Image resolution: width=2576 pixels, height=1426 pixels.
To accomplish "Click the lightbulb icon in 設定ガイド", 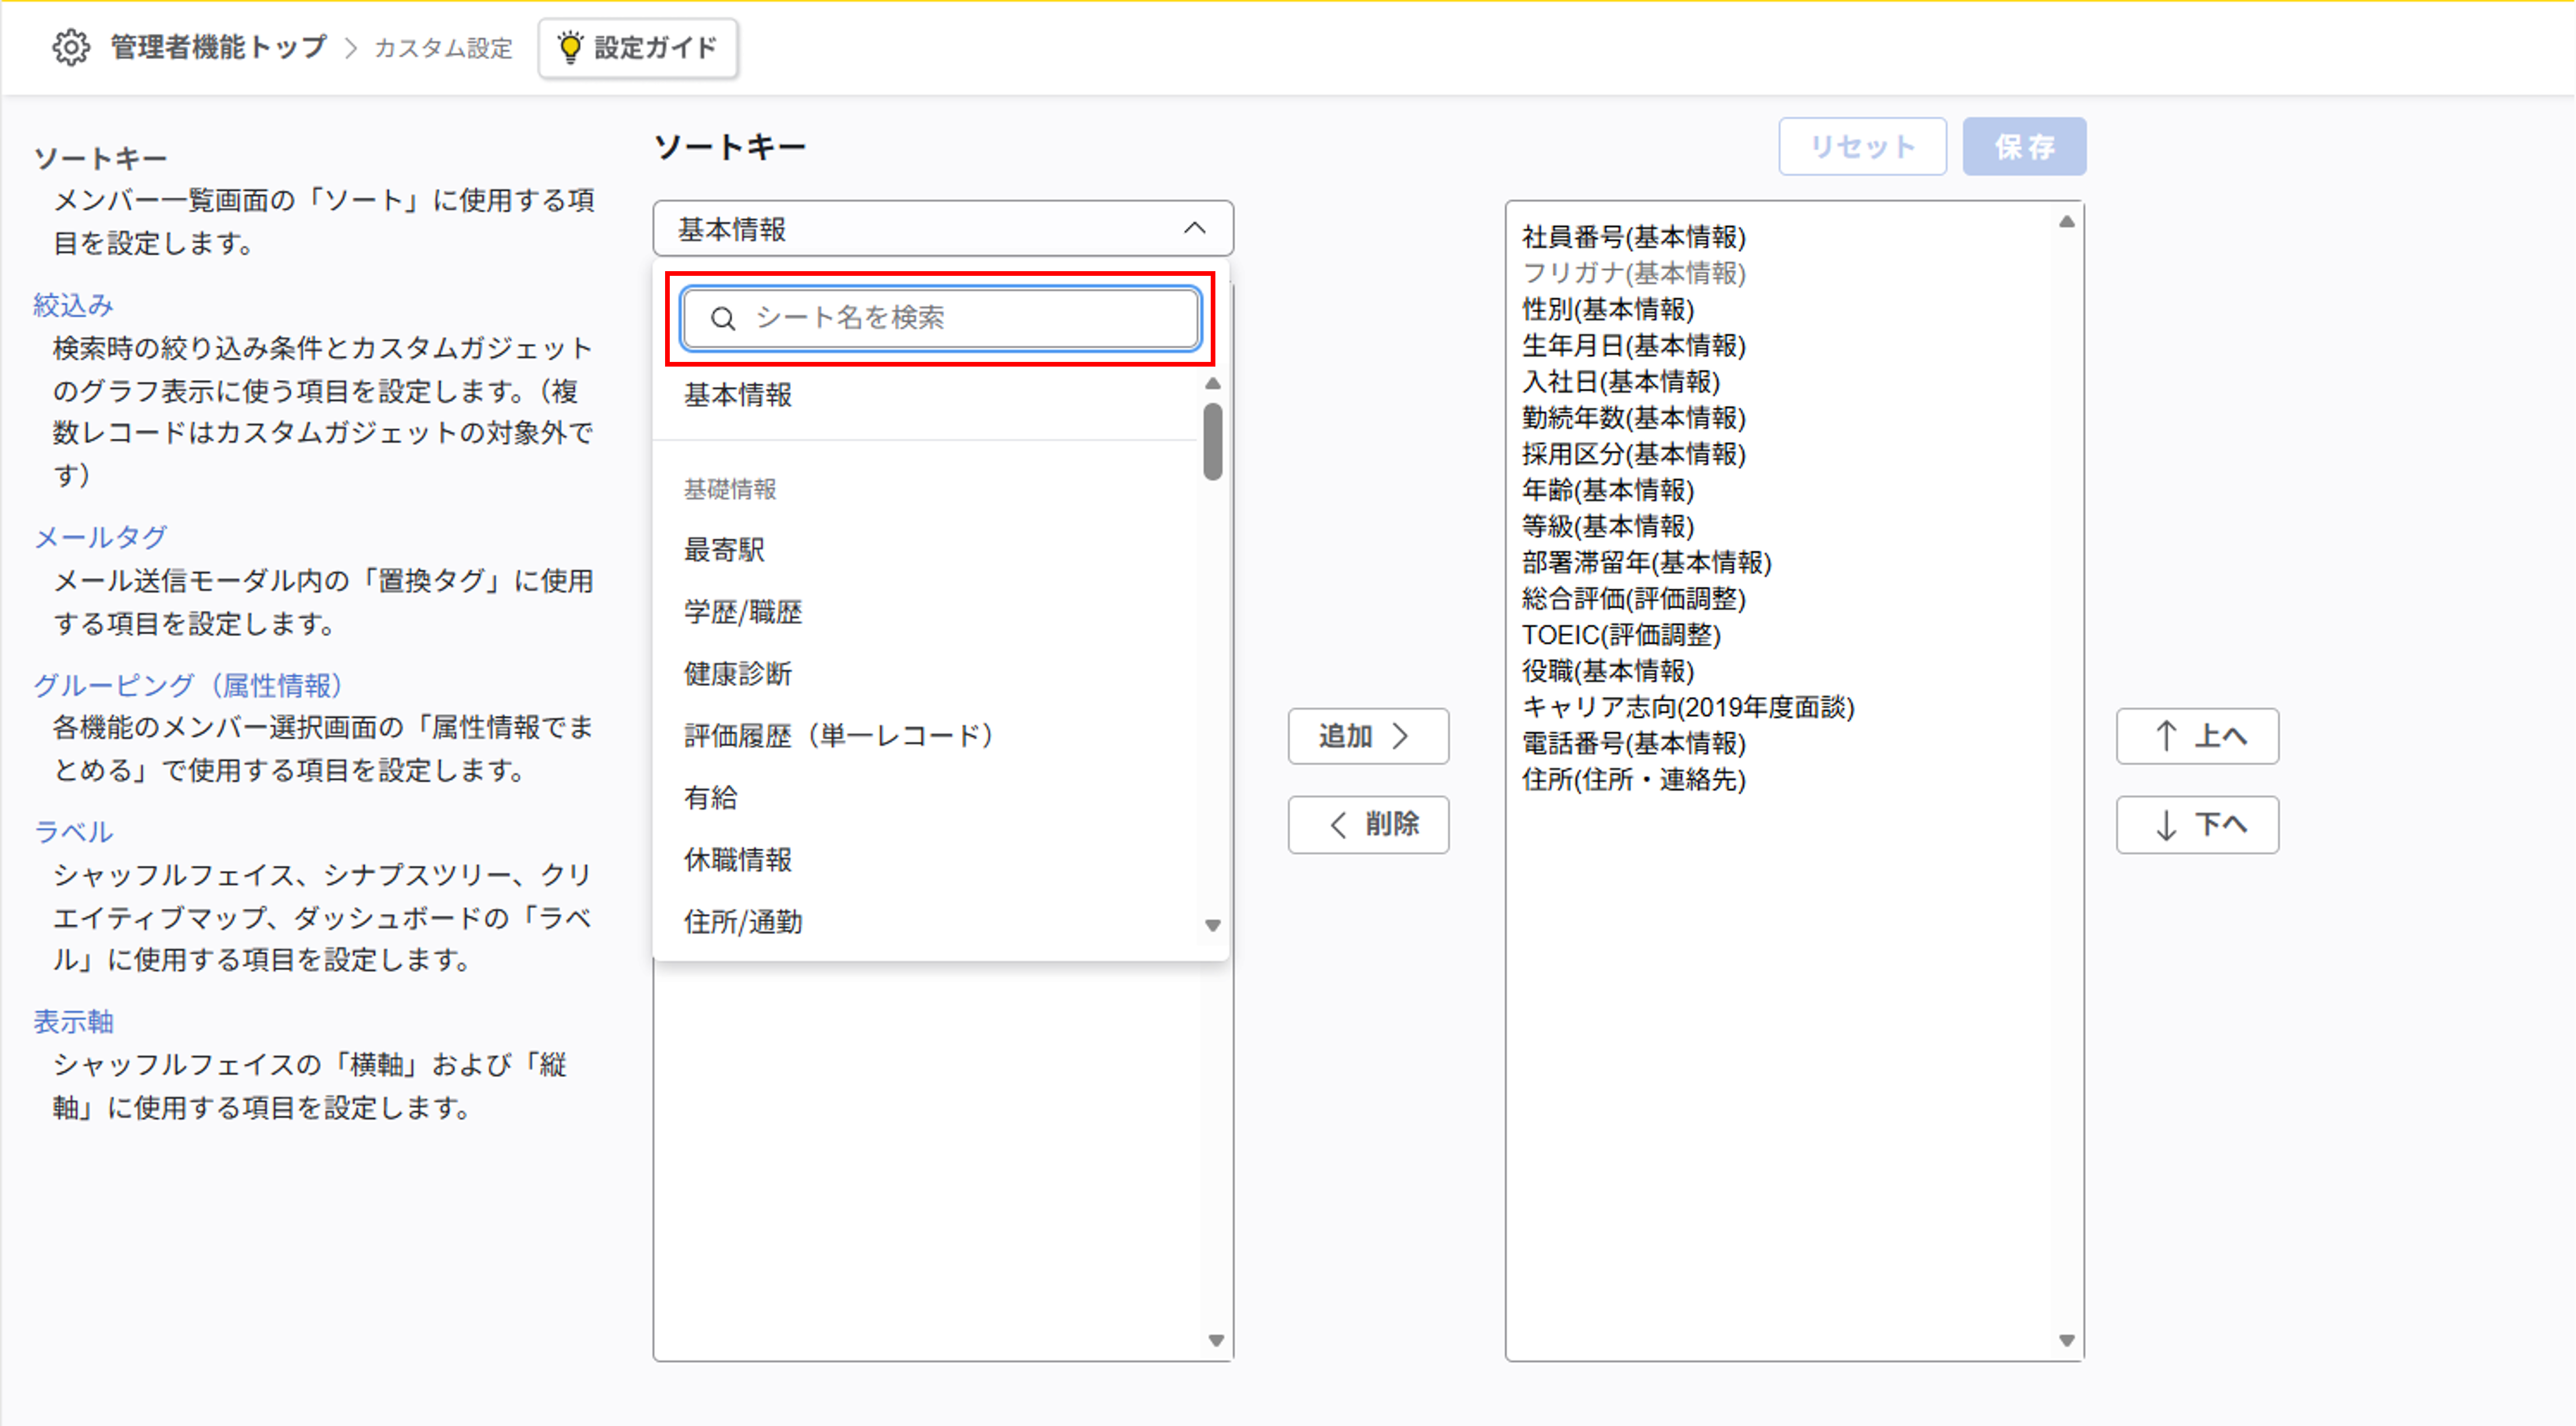I will point(570,47).
